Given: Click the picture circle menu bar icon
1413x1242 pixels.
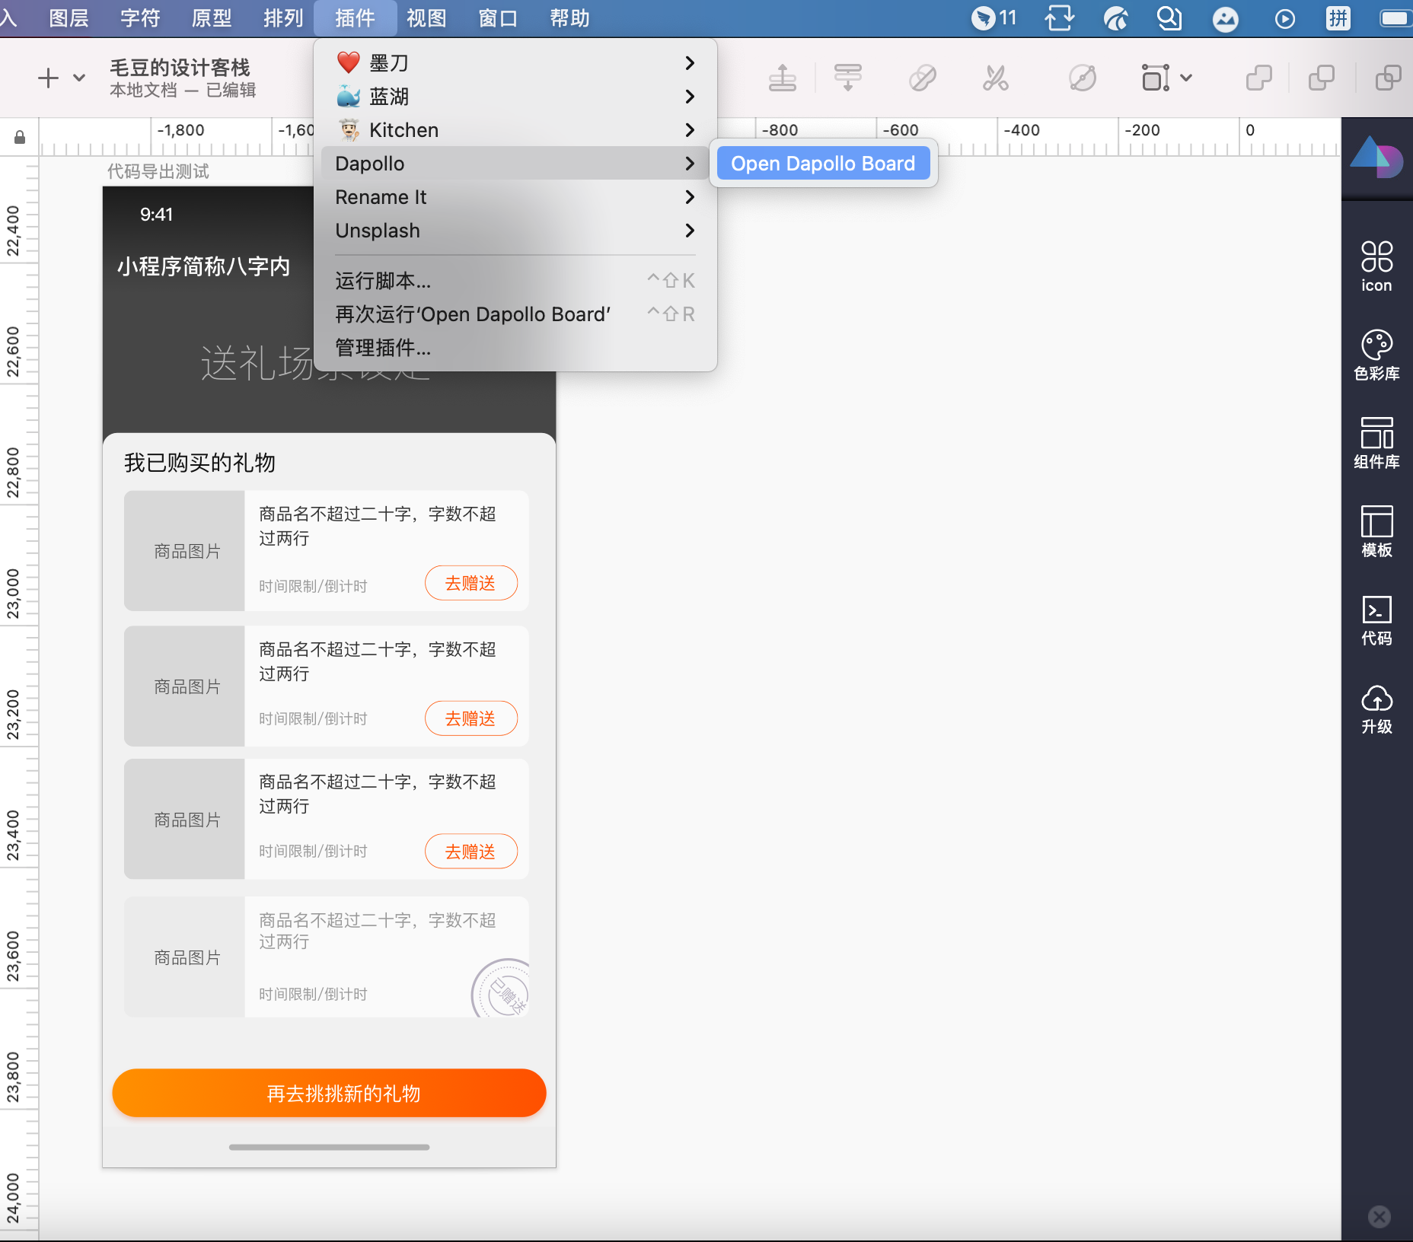Looking at the screenshot, I should tap(1225, 18).
